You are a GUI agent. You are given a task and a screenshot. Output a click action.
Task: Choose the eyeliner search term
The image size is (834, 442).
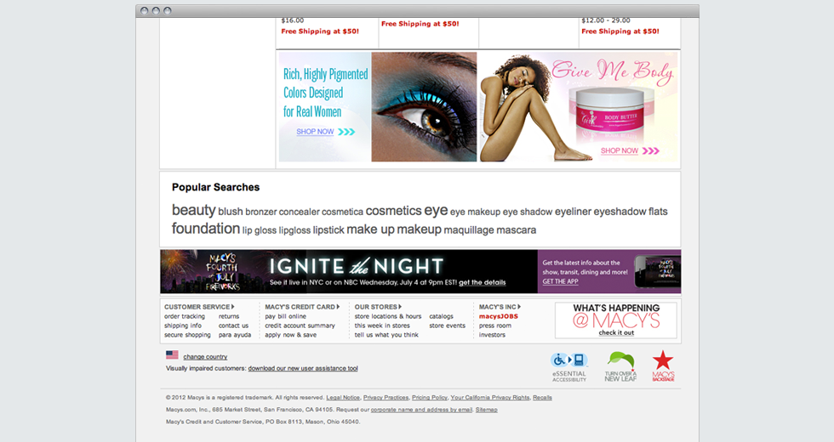573,212
